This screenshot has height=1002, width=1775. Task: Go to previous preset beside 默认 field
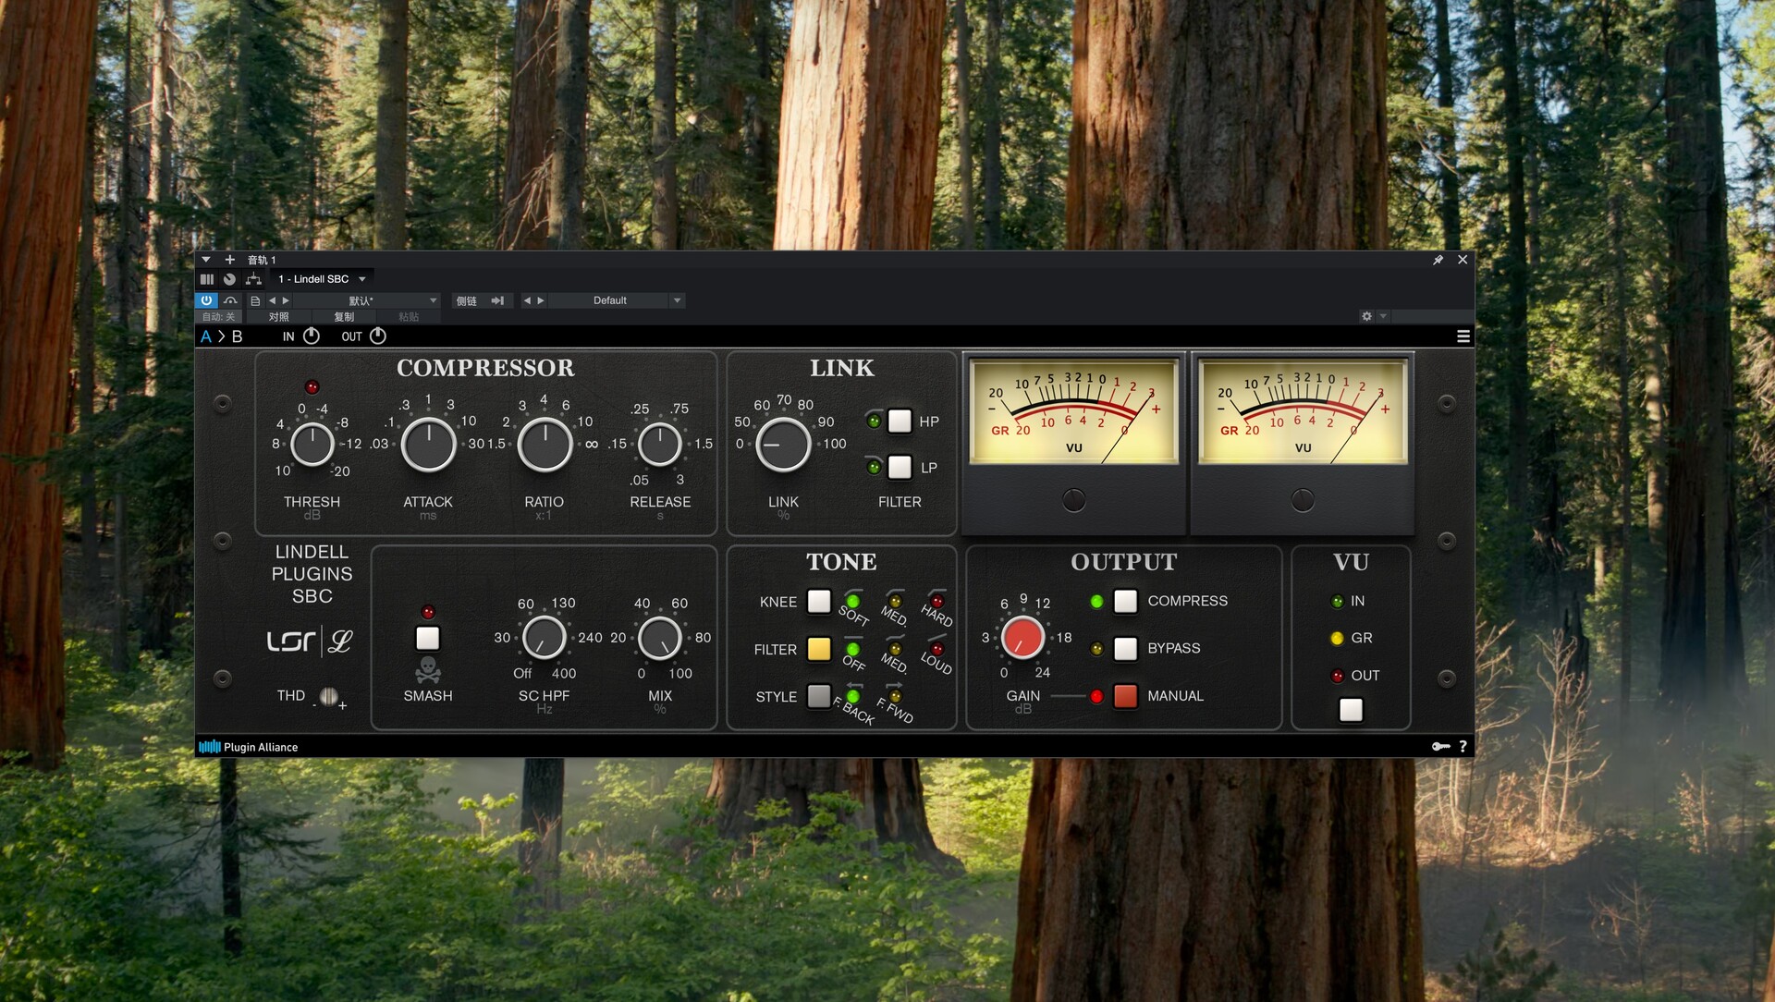point(272,300)
